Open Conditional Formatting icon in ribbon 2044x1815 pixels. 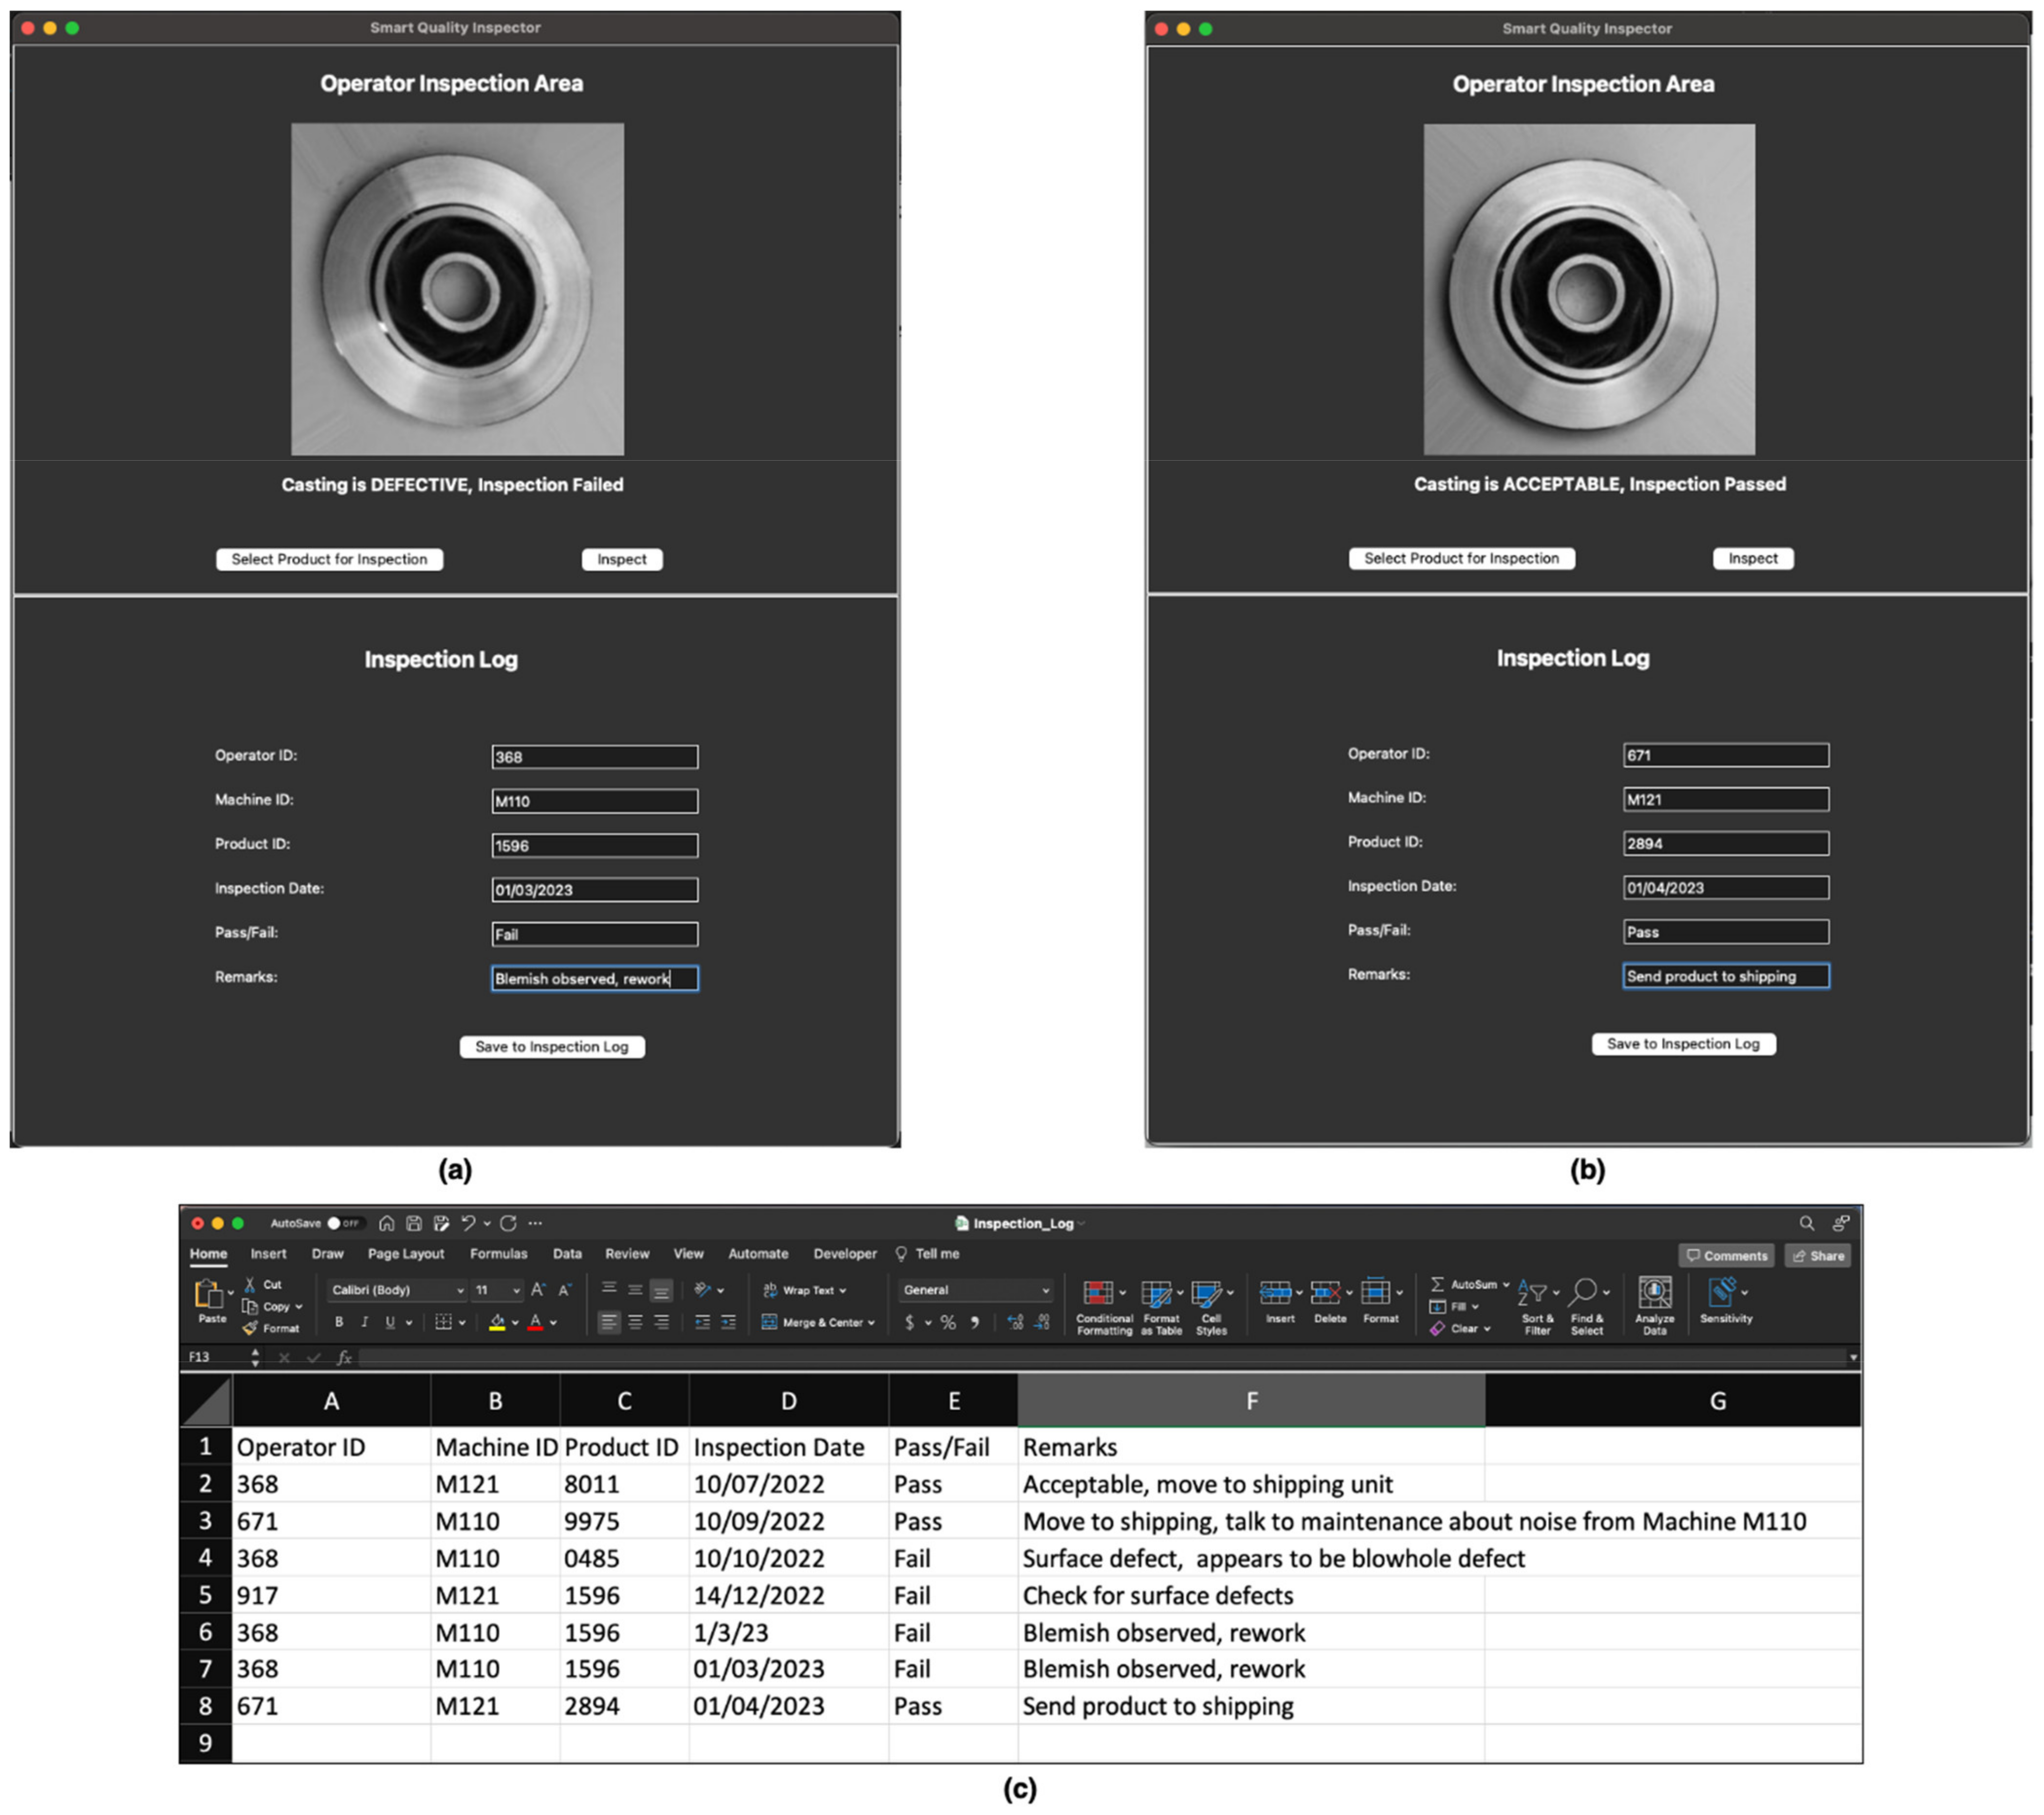tap(1098, 1293)
